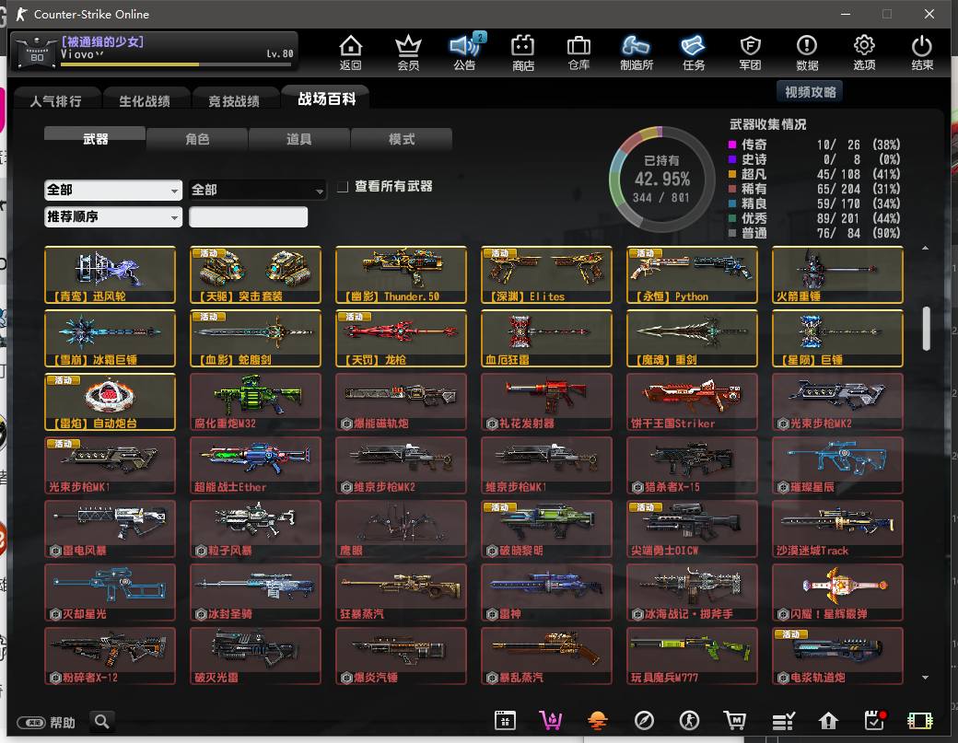Image resolution: width=958 pixels, height=743 pixels.
Task: Open the 【青鸾】迅风轮 weapon card
Action: tap(110, 274)
